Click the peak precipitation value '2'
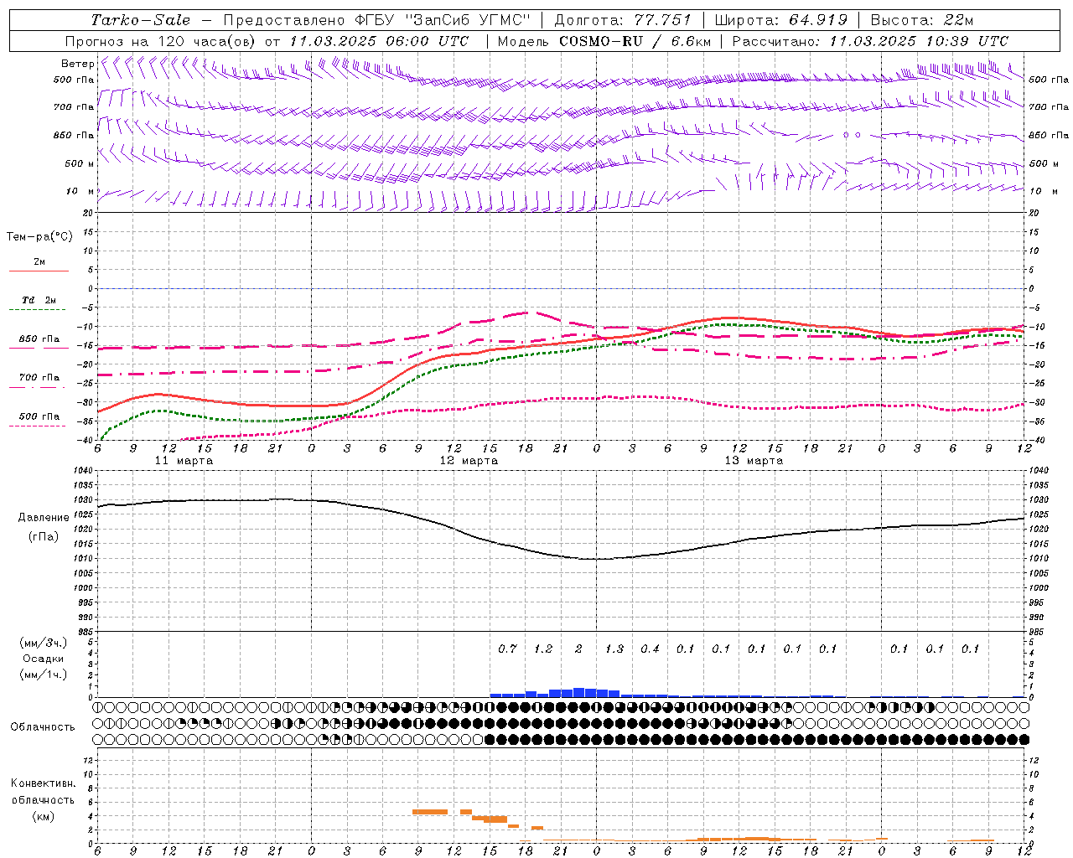Image resolution: width=1073 pixels, height=858 pixels. 579,649
